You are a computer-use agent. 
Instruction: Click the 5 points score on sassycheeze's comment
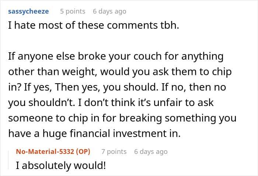73,11
